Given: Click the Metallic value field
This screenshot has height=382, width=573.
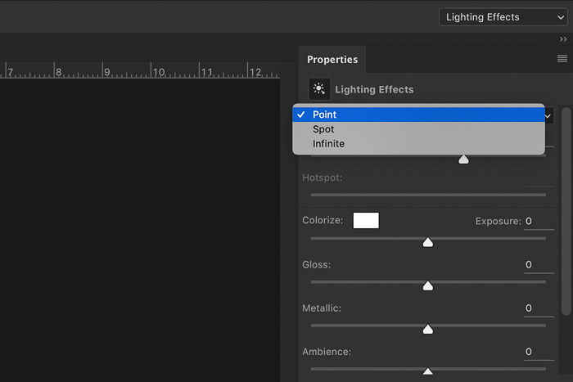Looking at the screenshot, I should pos(539,308).
